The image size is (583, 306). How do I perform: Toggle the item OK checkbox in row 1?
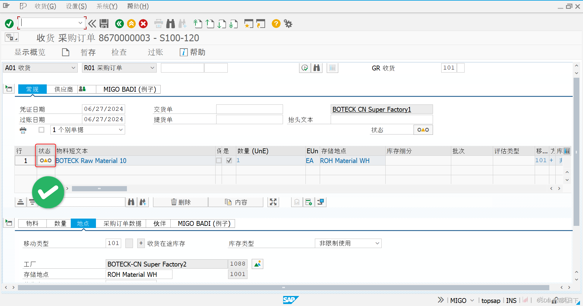click(x=229, y=161)
